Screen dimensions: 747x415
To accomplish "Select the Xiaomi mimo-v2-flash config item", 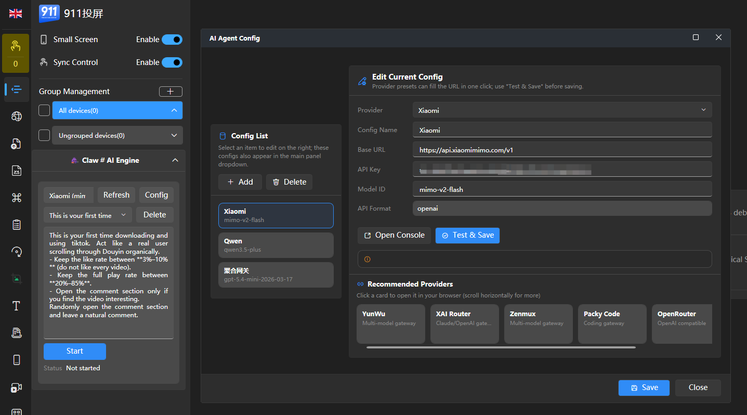I will pyautogui.click(x=276, y=215).
